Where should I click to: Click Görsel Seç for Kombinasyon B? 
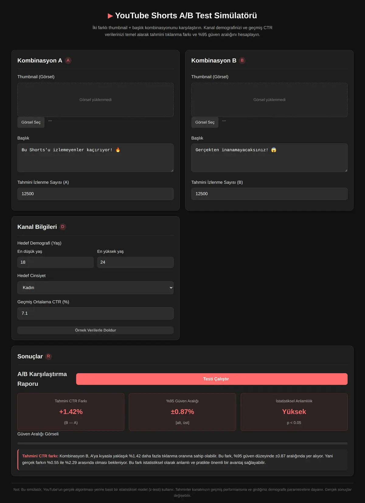(205, 122)
